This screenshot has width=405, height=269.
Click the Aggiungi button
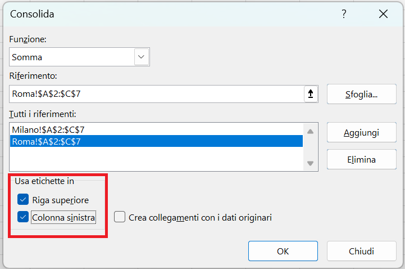pos(361,132)
